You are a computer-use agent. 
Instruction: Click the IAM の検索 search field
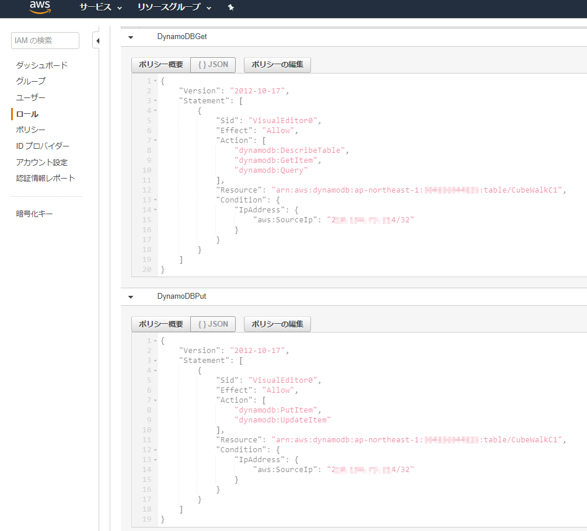(44, 40)
